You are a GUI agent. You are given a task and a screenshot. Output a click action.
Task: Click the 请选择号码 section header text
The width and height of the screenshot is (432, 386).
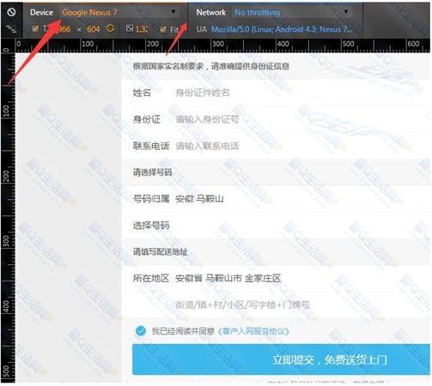pyautogui.click(x=152, y=172)
